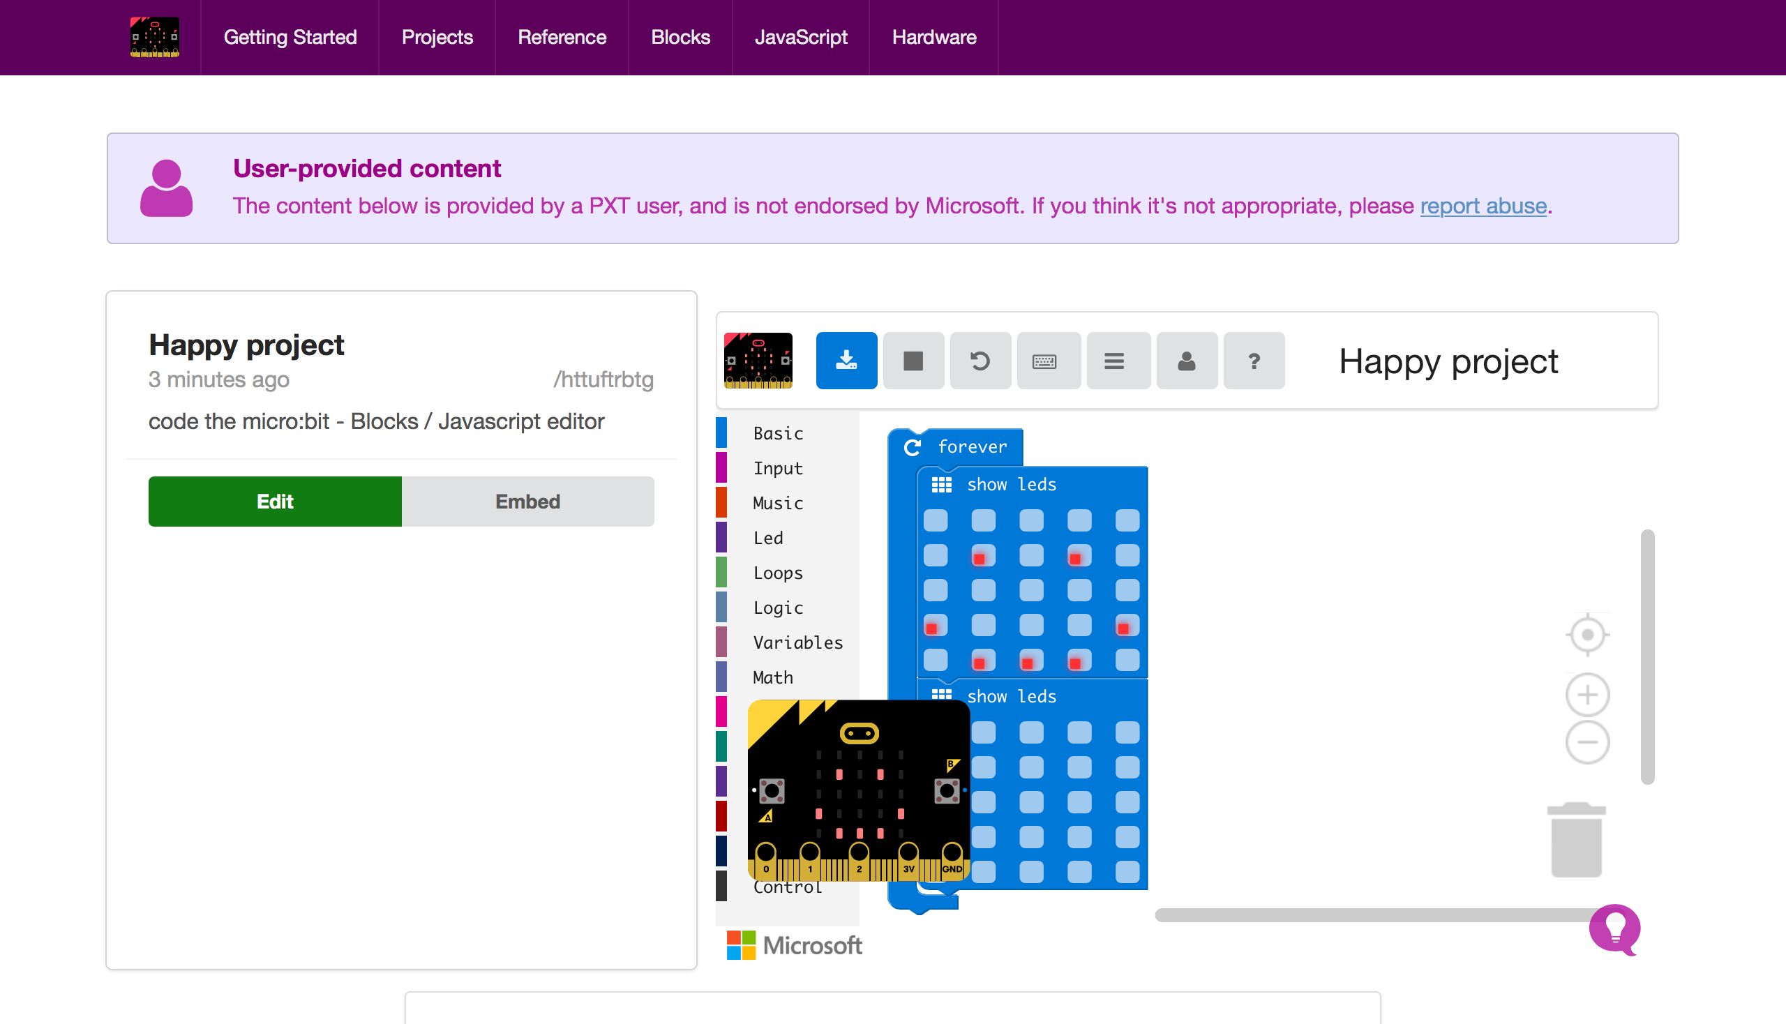This screenshot has width=1786, height=1024.
Task: Click the report abuse link
Action: tap(1483, 206)
